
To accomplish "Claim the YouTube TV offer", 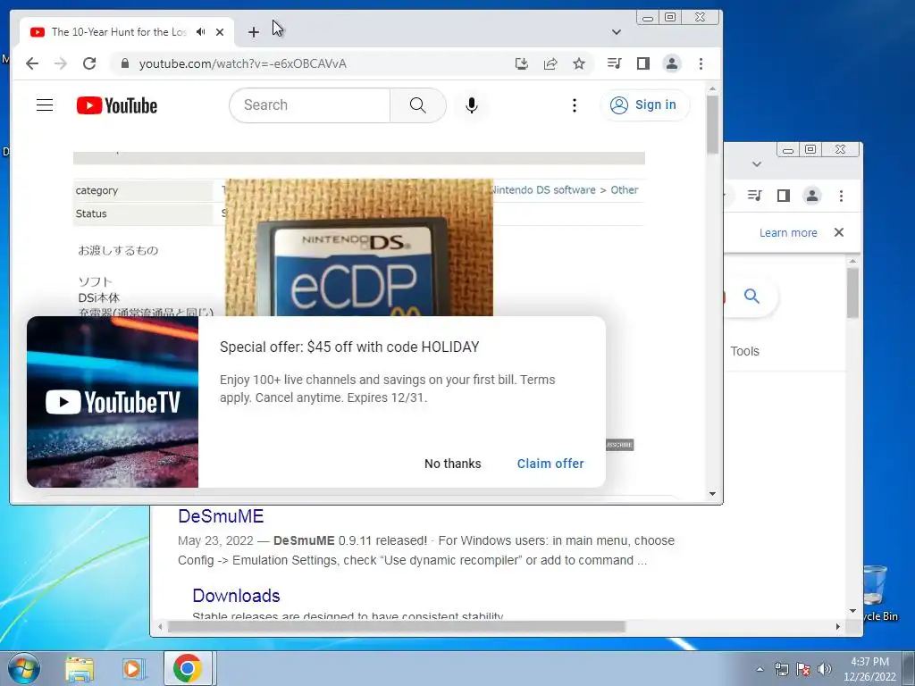I will tap(550, 464).
